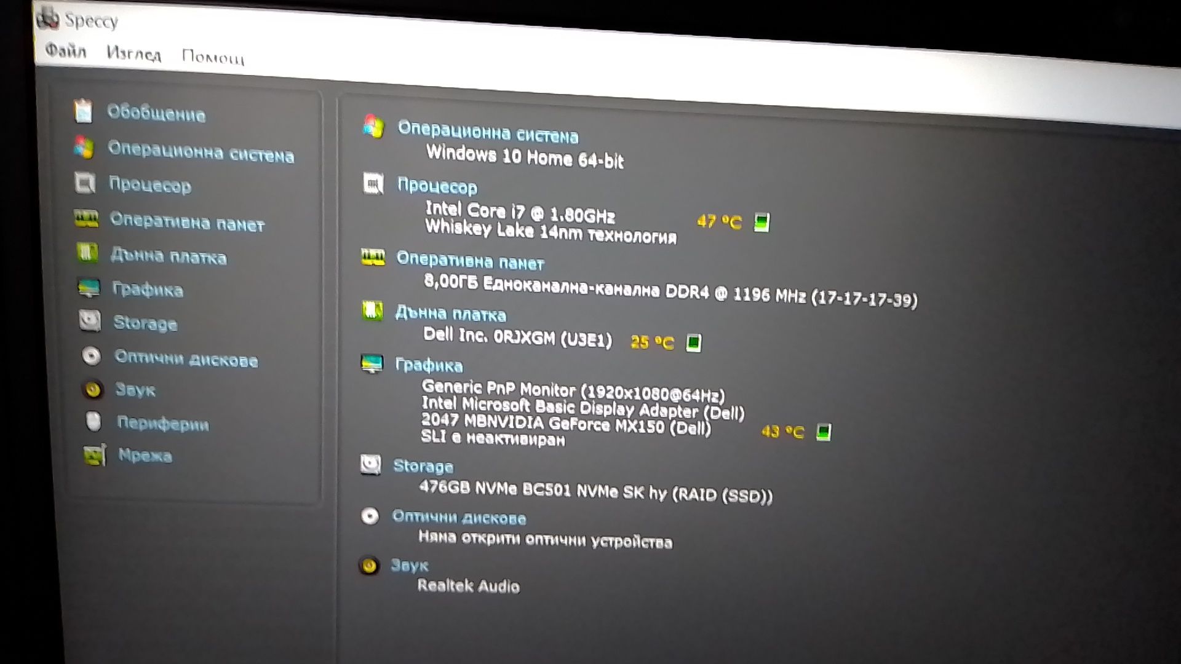Click the SLI е неактивиран line
Image resolution: width=1181 pixels, height=664 pixels.
[x=493, y=438]
